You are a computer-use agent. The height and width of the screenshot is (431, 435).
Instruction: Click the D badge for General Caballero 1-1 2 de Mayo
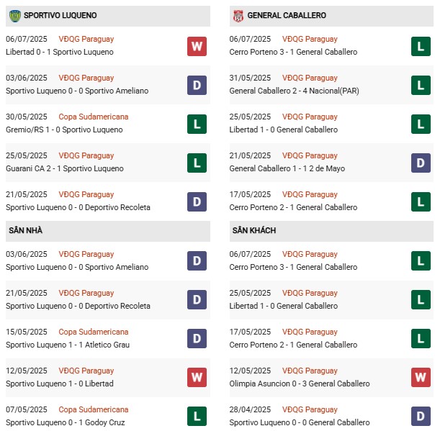421,163
